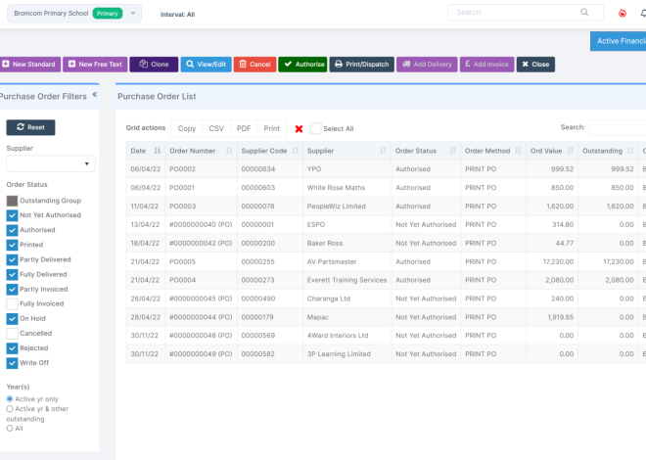Viewport: 646px width, 460px height.
Task: Click the top Search box
Action: [x=526, y=13]
